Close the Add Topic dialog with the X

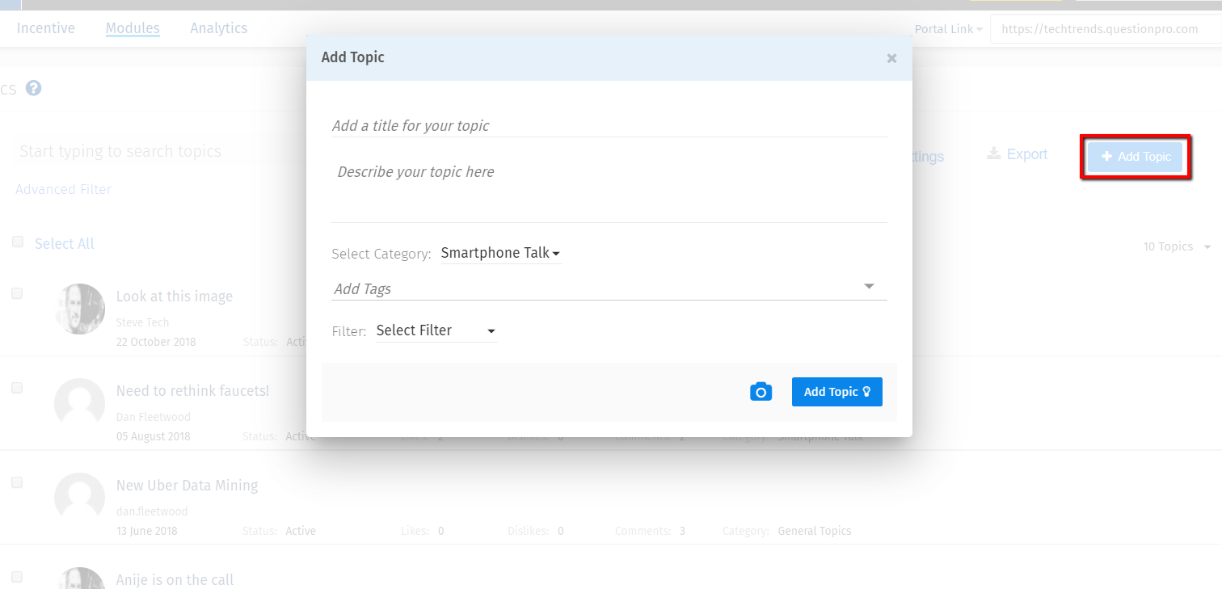point(891,57)
